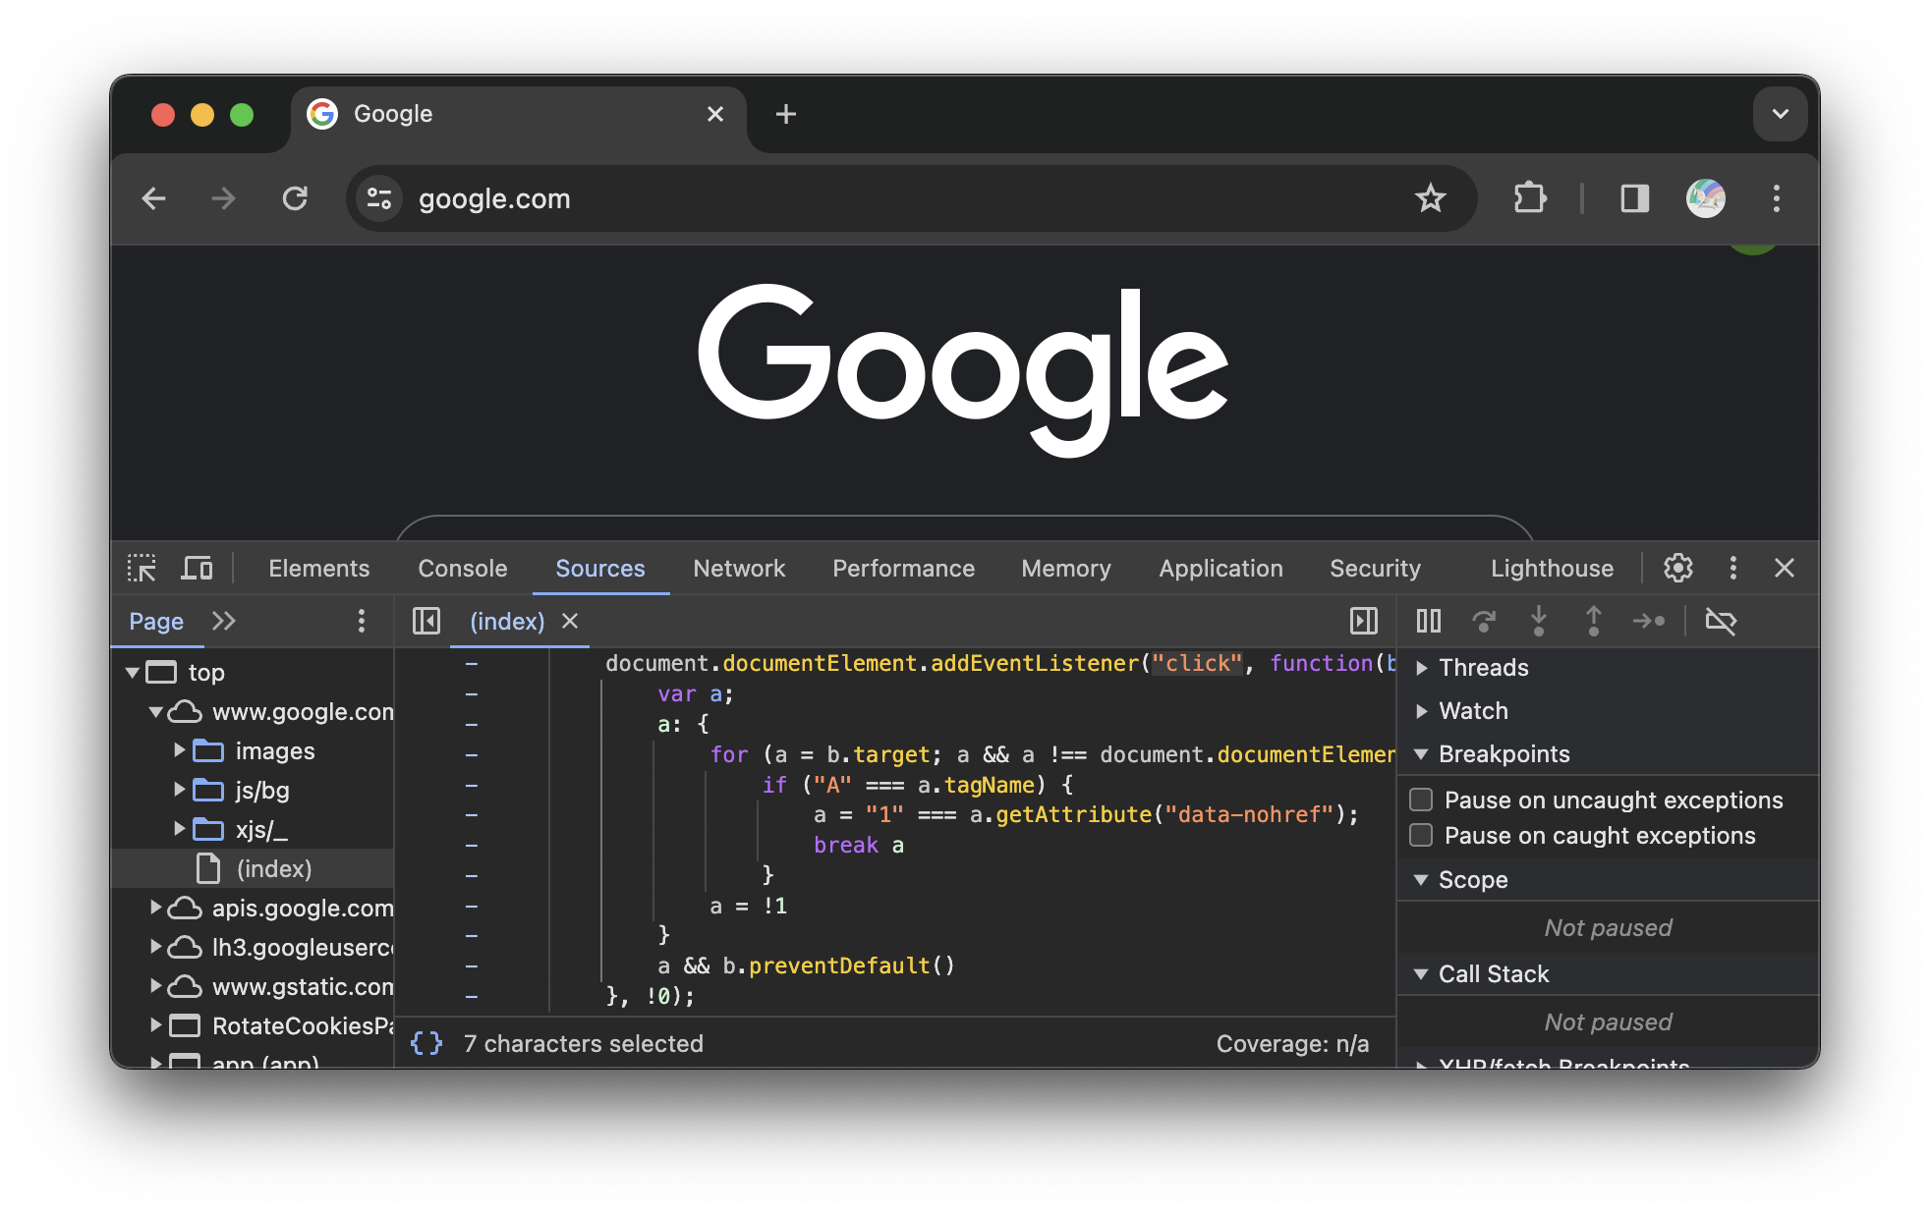
Task: View site information icon
Action: click(379, 198)
